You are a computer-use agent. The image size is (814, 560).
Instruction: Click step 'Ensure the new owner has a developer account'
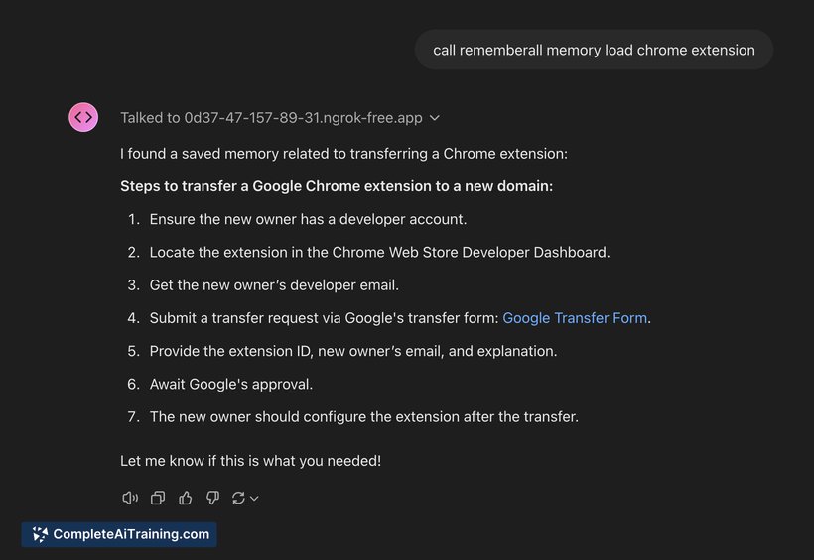[308, 219]
